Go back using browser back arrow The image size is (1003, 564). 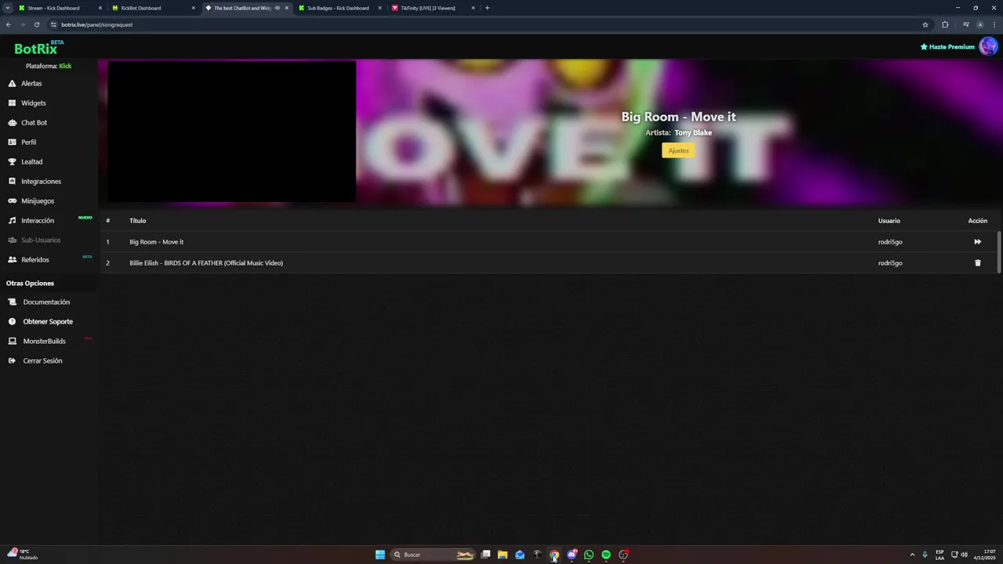click(9, 24)
